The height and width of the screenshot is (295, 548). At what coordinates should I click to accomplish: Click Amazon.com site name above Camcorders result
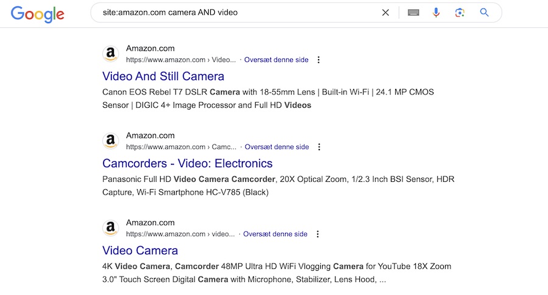point(150,136)
